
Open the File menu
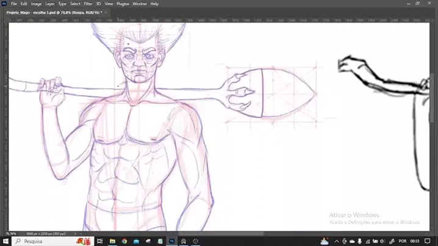coord(13,4)
